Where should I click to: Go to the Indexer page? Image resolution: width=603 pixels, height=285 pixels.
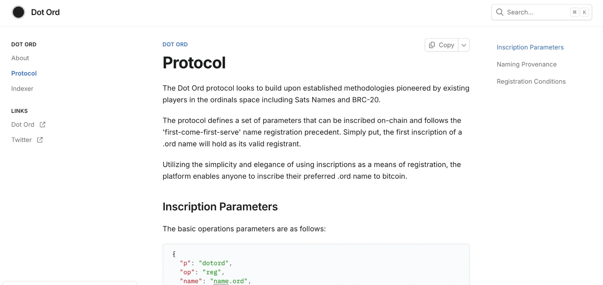click(x=22, y=89)
